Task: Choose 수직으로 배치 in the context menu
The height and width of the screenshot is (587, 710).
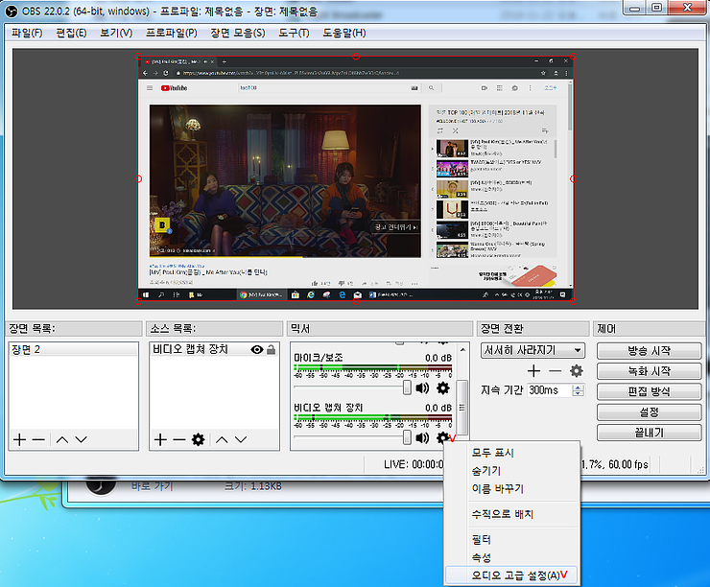Action: tap(512, 514)
